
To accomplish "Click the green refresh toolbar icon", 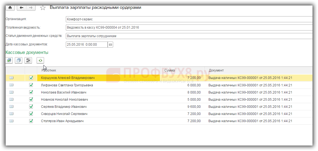I will pos(40,61).
